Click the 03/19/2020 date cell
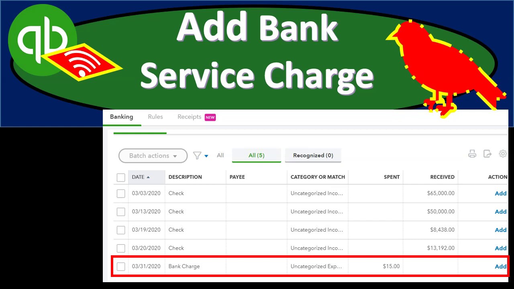 pos(146,230)
